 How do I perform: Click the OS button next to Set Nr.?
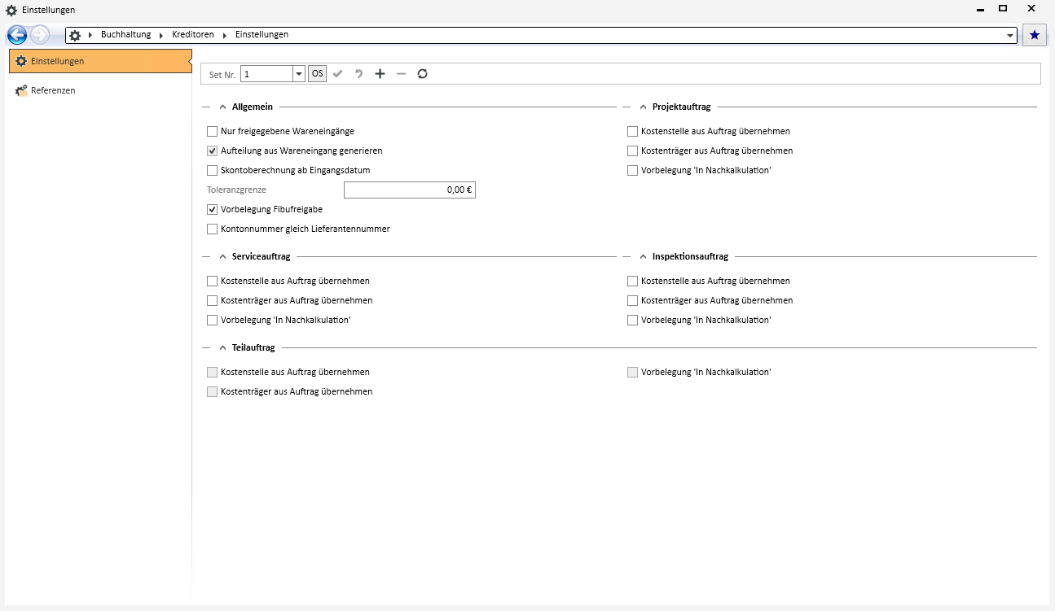pyautogui.click(x=318, y=74)
